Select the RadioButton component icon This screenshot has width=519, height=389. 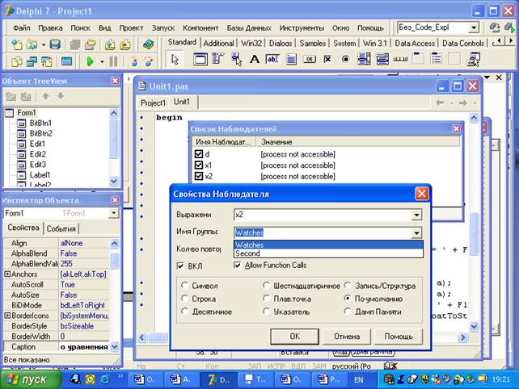point(345,60)
